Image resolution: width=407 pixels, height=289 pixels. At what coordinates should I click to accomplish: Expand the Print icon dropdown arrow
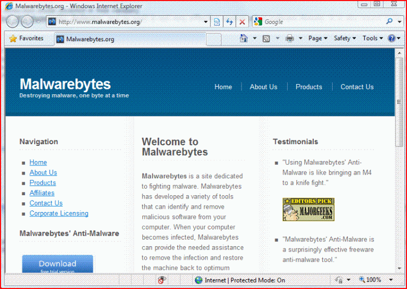pyautogui.click(x=301, y=38)
